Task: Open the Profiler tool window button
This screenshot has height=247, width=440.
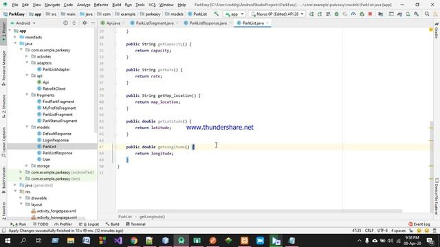Action: coord(63,224)
